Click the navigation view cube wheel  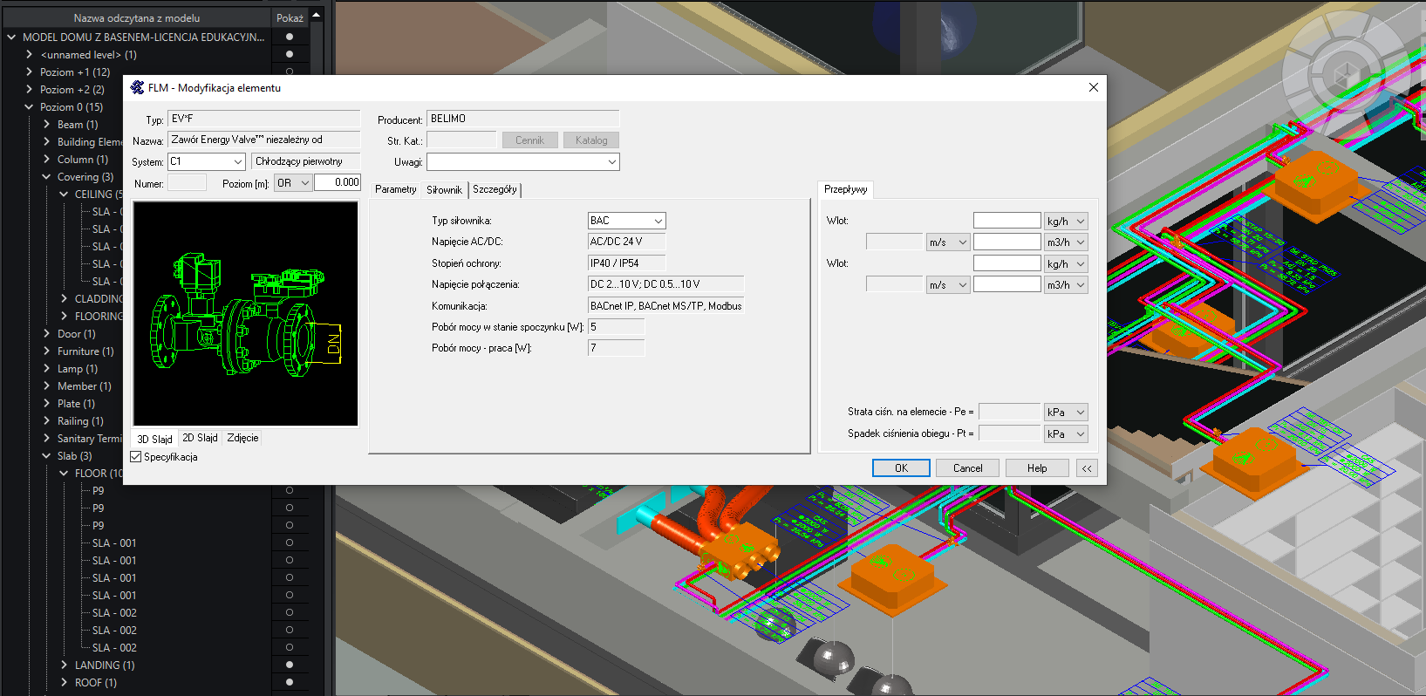[1345, 71]
